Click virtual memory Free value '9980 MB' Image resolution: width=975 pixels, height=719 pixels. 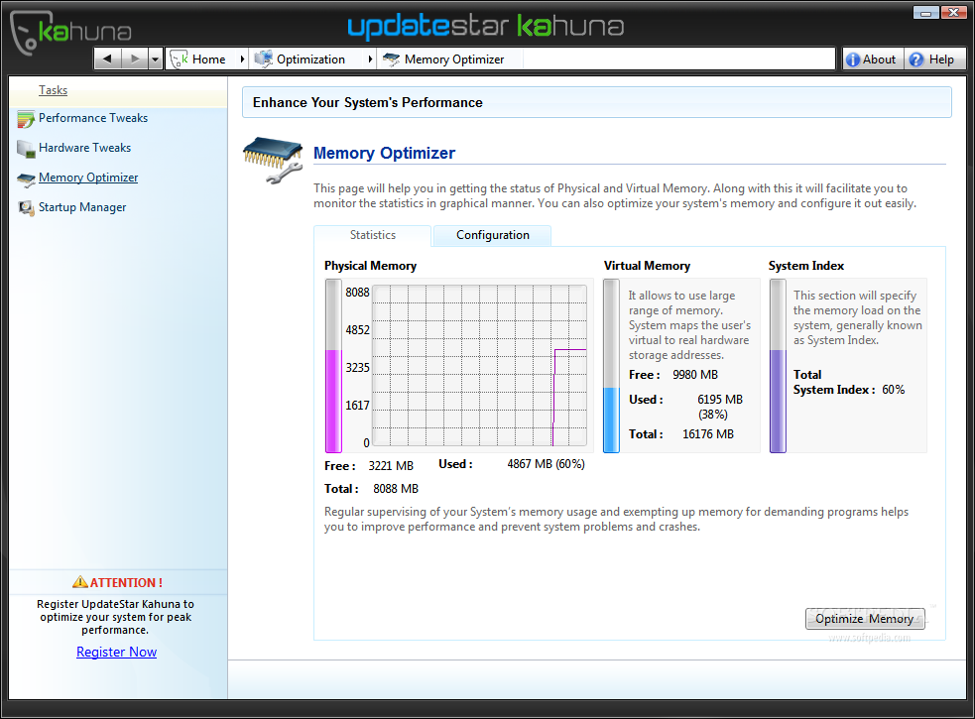pos(695,375)
